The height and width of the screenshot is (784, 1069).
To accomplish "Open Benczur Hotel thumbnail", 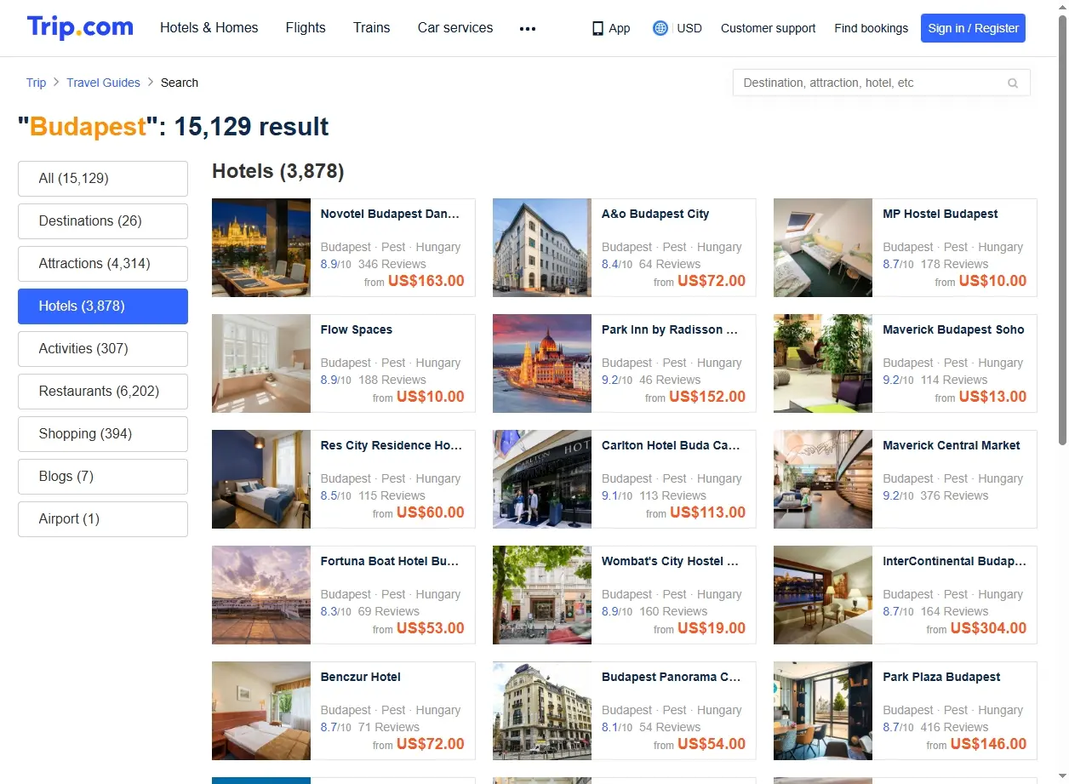I will click(x=261, y=711).
